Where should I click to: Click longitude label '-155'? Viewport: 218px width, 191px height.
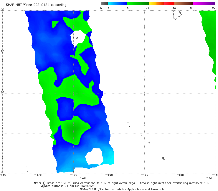tap(180, 175)
